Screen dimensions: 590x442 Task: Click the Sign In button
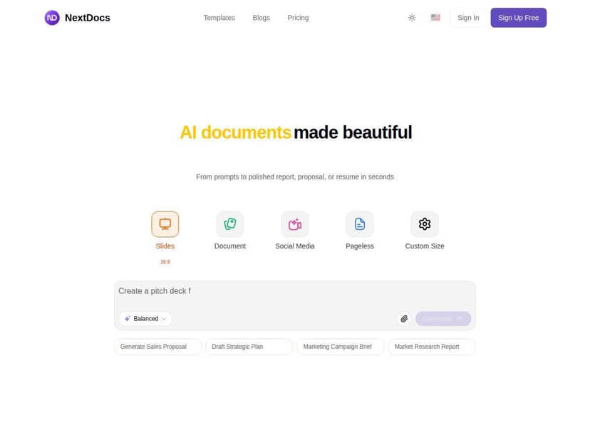tap(468, 17)
